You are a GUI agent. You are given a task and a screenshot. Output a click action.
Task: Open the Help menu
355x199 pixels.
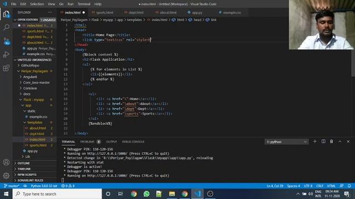[98, 4]
